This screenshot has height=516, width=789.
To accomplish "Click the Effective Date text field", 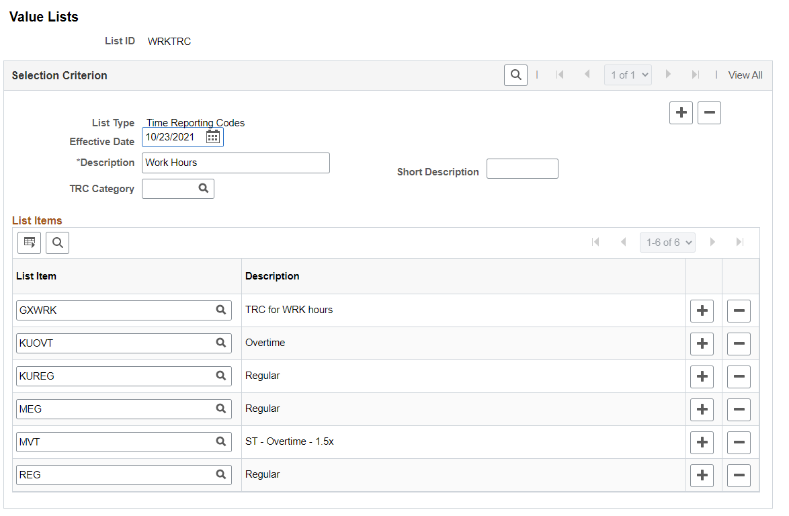I will pyautogui.click(x=174, y=137).
